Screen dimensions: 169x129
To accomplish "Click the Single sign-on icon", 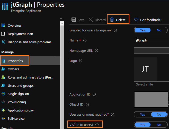I will [x=3, y=93].
